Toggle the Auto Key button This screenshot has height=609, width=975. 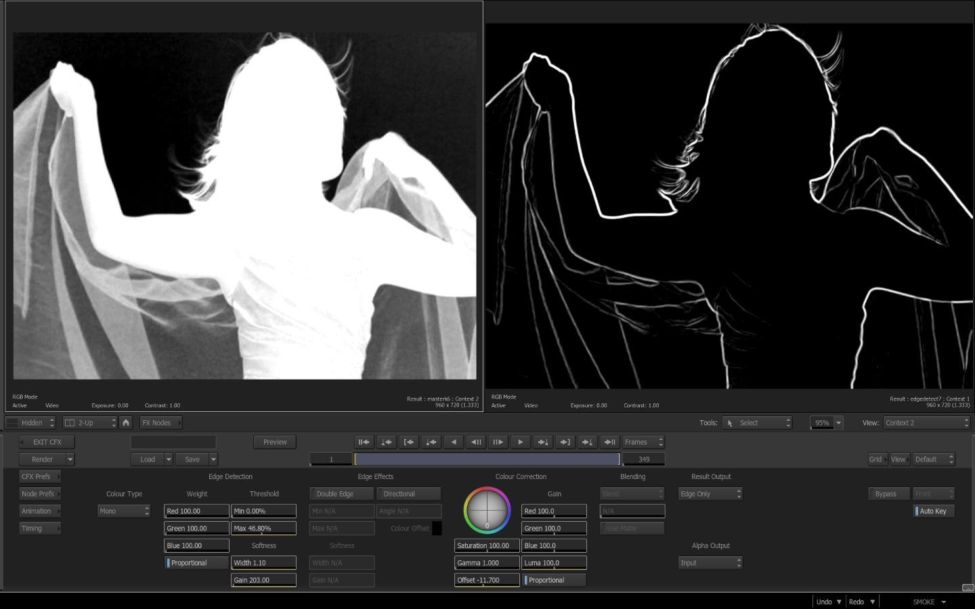pos(934,511)
